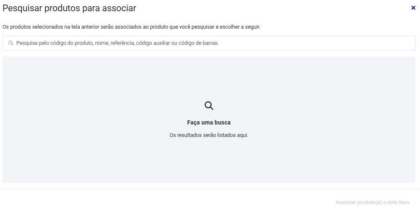Click the small magnifier icon in search field
The height and width of the screenshot is (212, 420).
[11, 43]
